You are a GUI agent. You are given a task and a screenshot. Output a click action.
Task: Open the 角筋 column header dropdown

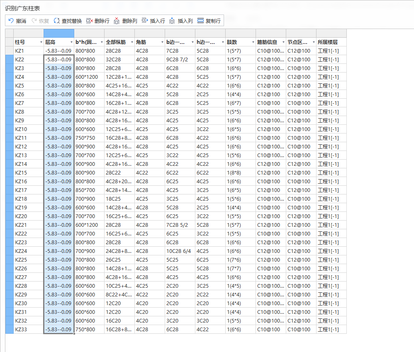[162, 42]
